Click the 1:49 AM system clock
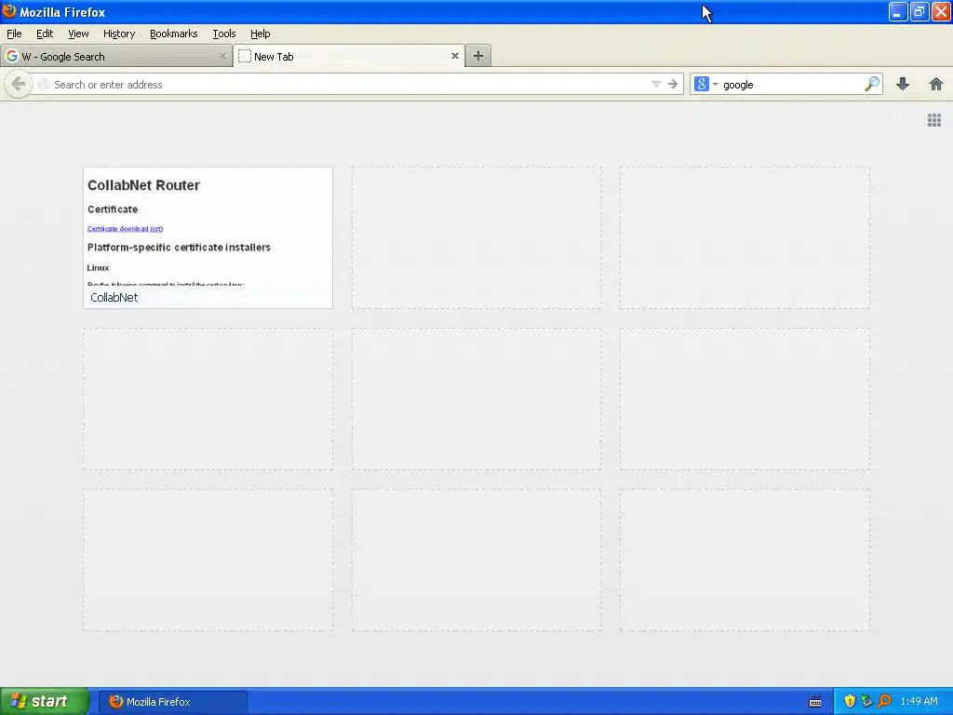This screenshot has height=715, width=953. point(919,701)
